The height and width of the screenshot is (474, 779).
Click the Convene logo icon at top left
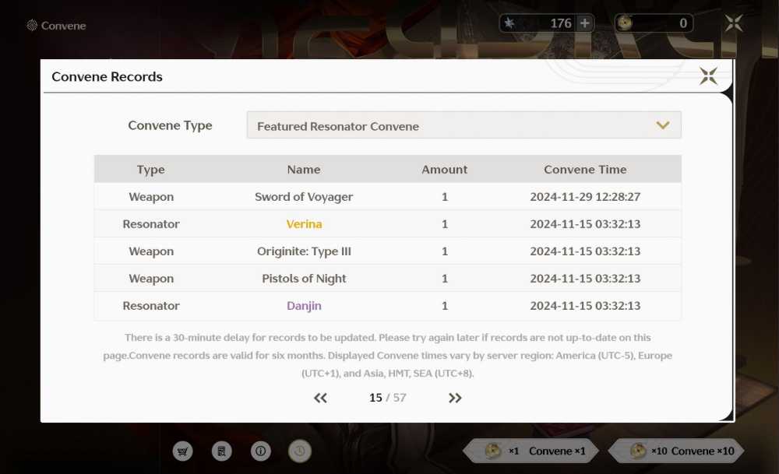tap(32, 26)
